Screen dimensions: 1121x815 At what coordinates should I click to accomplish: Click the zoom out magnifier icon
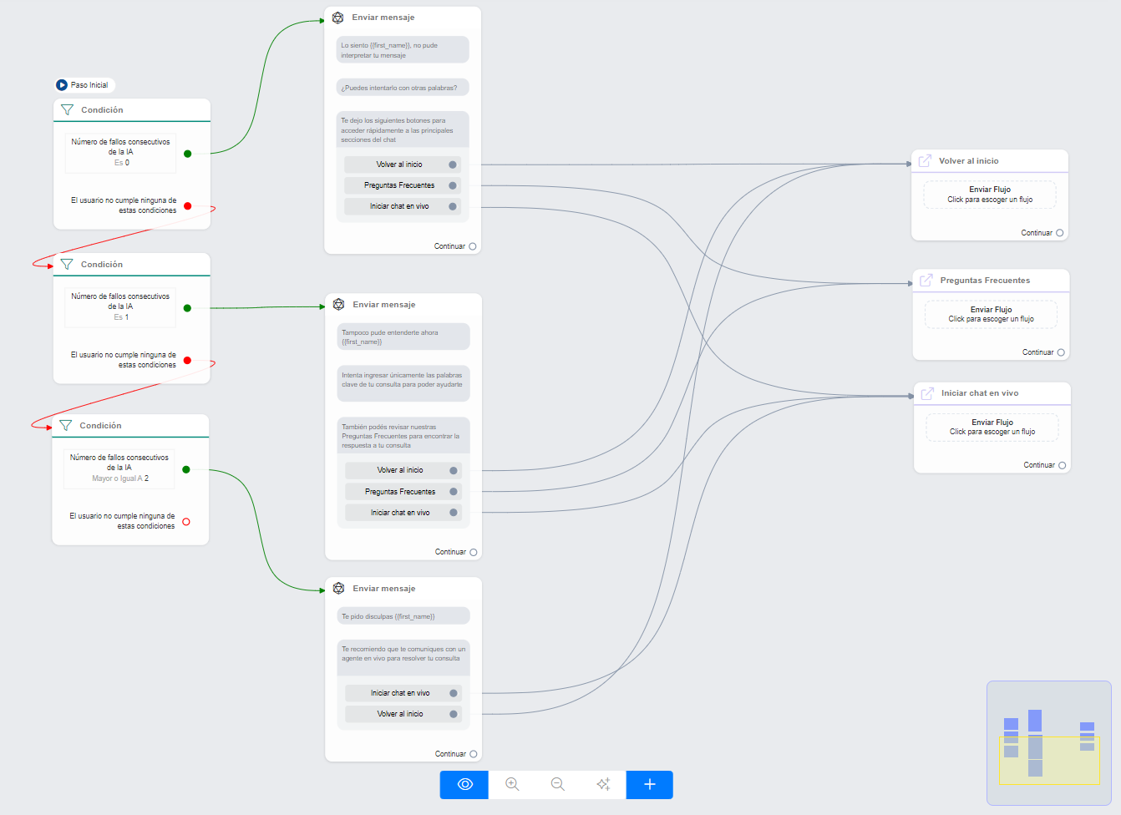click(x=557, y=784)
